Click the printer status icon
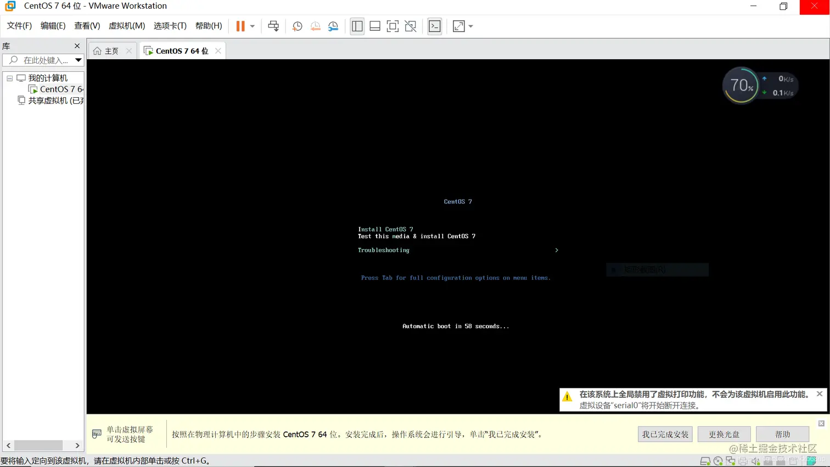 tap(743, 461)
